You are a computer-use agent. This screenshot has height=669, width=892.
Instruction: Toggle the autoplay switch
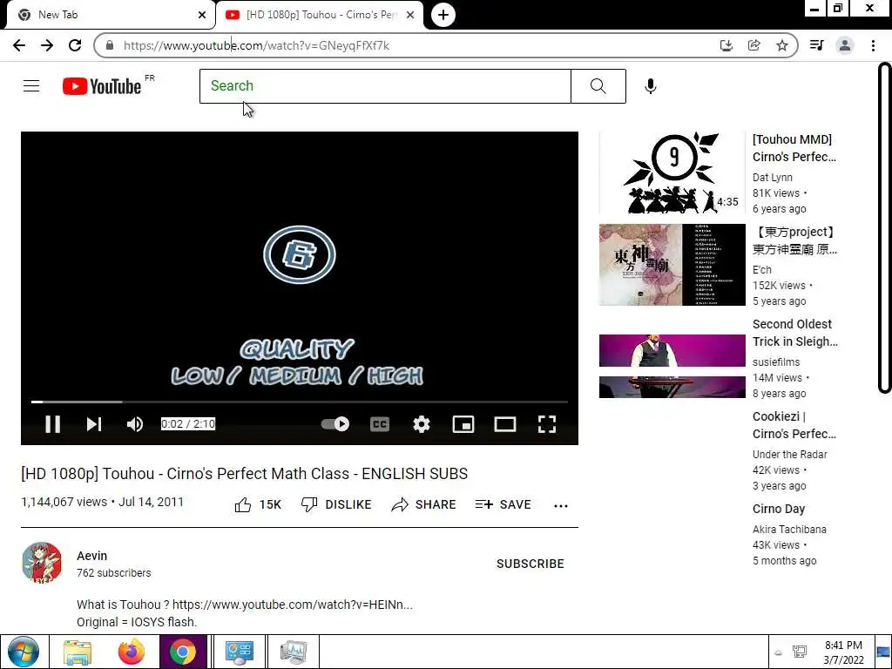pos(335,424)
